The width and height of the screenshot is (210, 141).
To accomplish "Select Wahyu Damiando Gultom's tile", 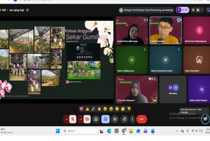I will point(165,60).
